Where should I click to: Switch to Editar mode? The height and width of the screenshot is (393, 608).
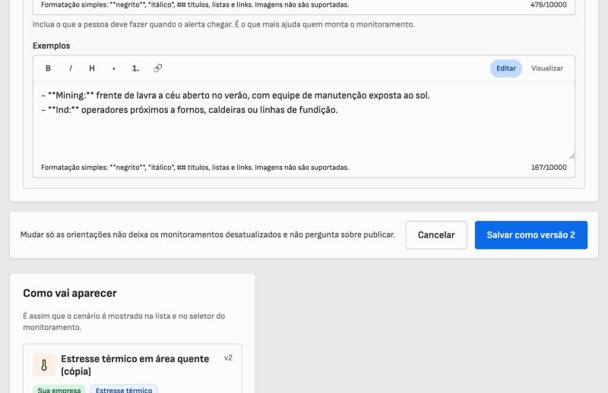506,68
